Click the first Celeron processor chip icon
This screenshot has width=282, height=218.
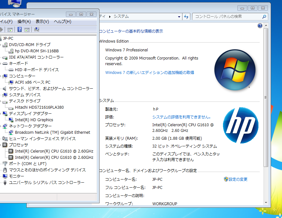(11, 151)
